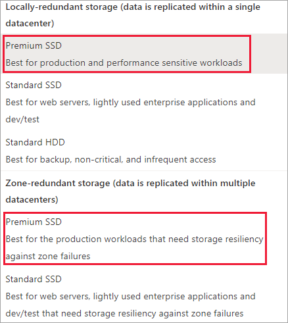Click the 'Standard HDD' title text
The image size is (288, 323).
pos(35,142)
